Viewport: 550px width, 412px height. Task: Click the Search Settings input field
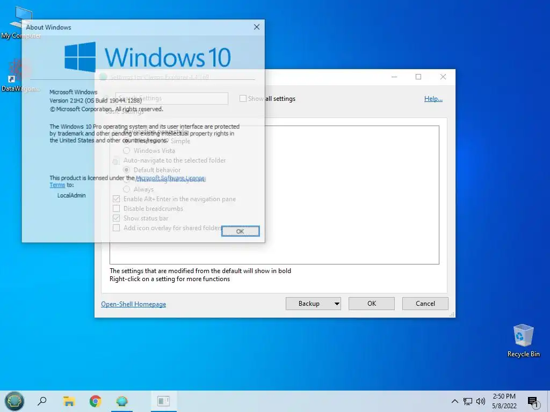[x=171, y=99]
